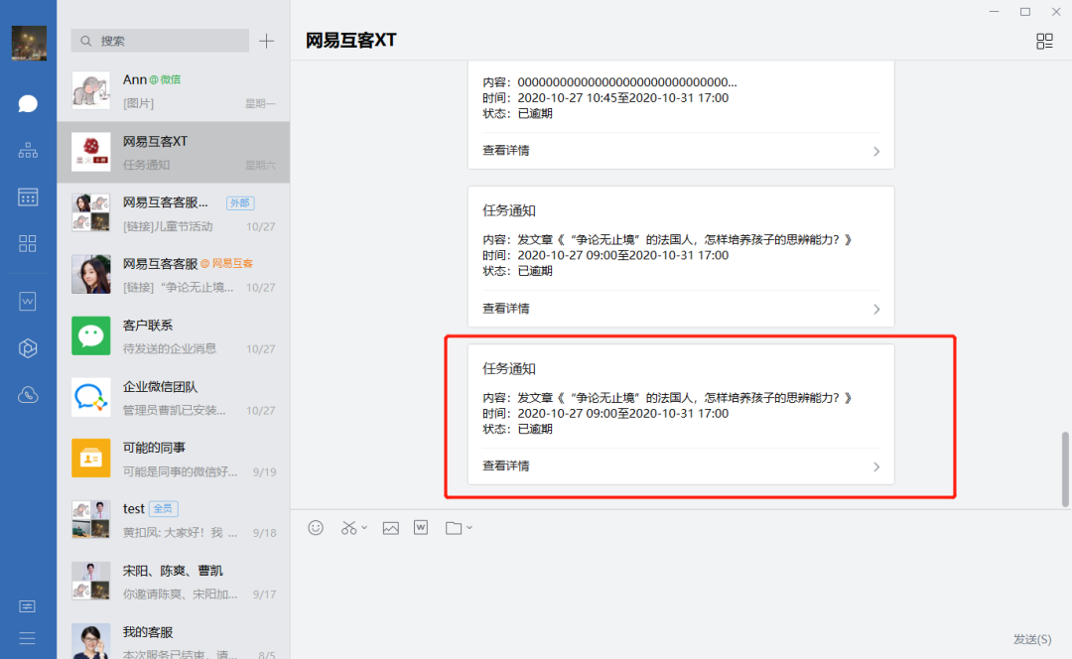
Task: Send a file using the folder icon
Action: point(454,528)
